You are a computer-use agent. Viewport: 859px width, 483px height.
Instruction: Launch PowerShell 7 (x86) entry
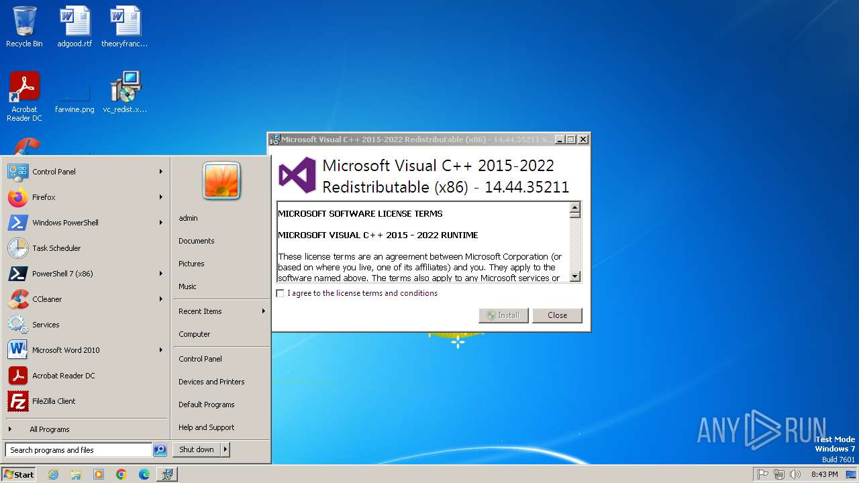point(85,274)
